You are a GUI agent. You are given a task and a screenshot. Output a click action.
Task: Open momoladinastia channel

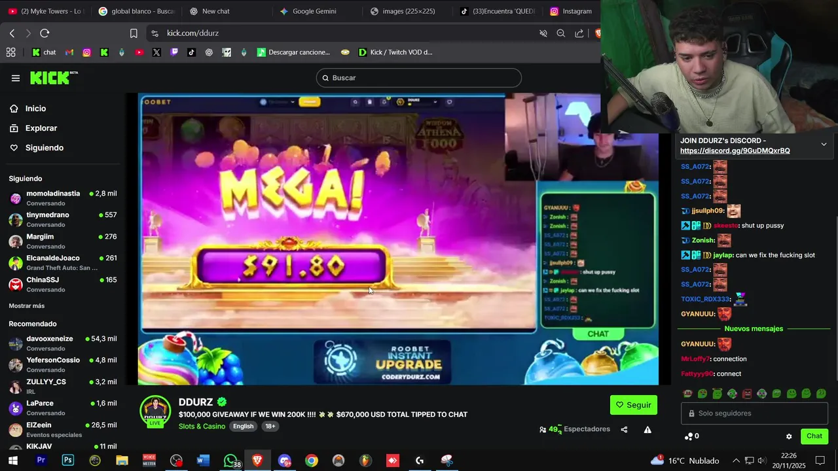63,198
